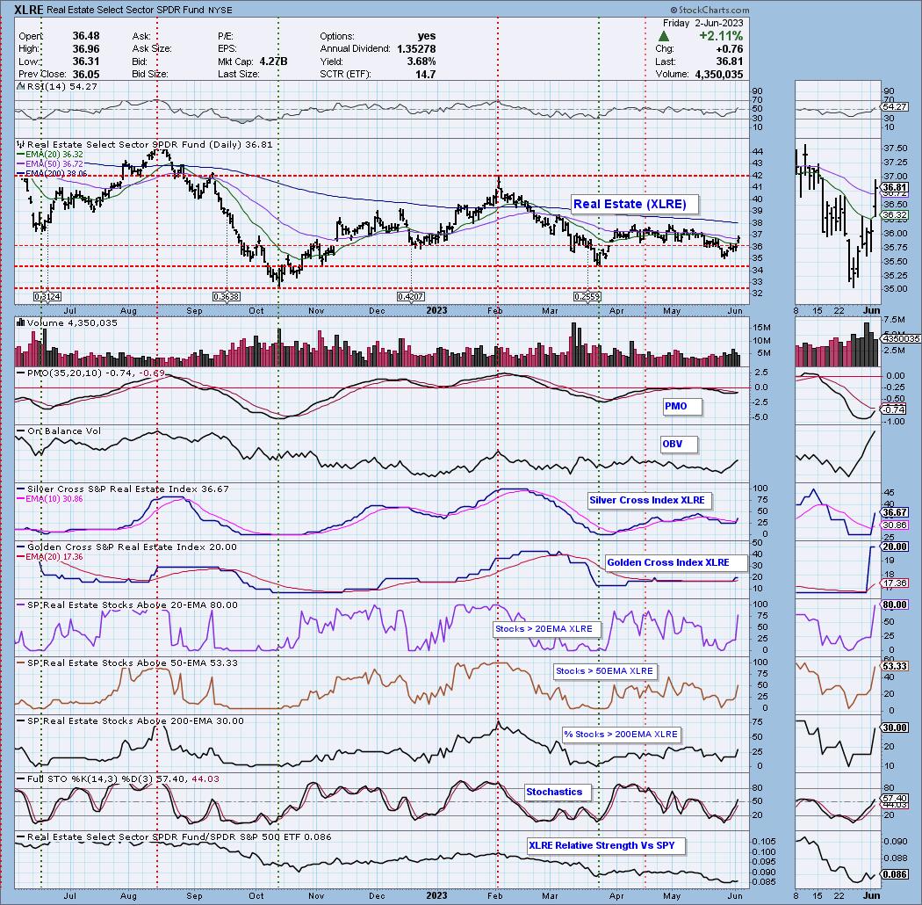Click the -0.74 PMO tag in zoom panel
The image size is (922, 905).
coord(895,409)
